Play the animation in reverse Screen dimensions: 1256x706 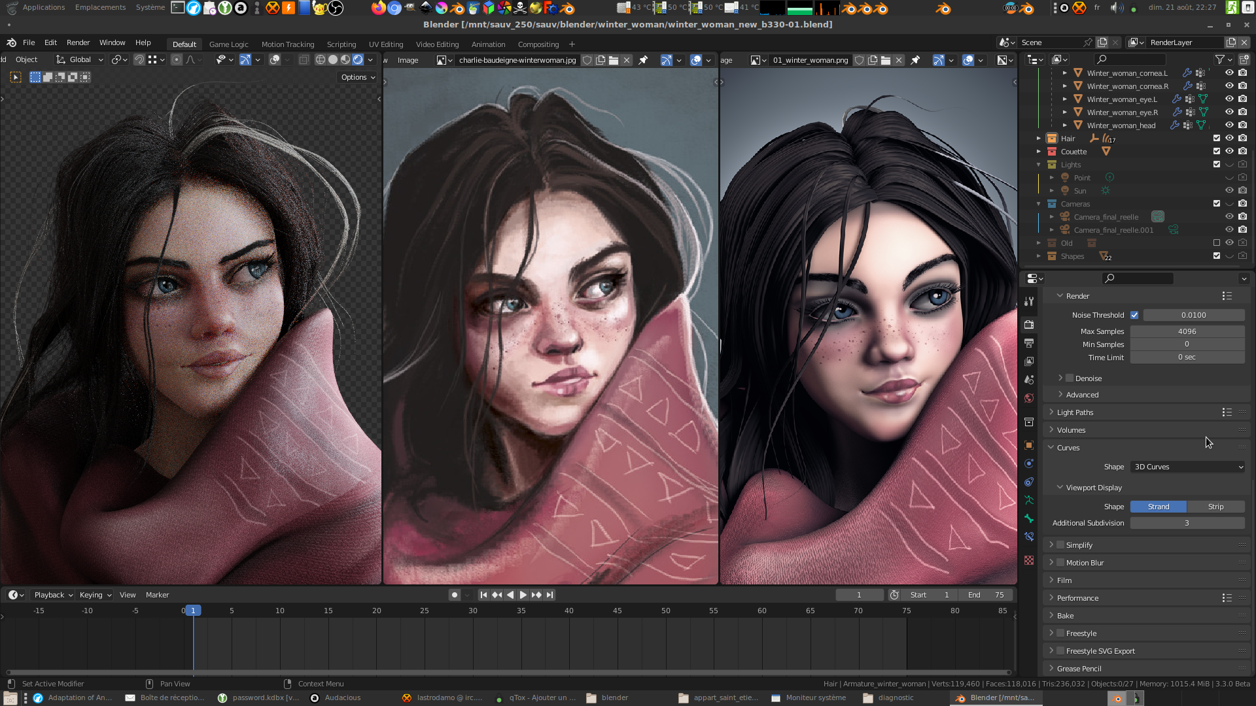tap(510, 595)
